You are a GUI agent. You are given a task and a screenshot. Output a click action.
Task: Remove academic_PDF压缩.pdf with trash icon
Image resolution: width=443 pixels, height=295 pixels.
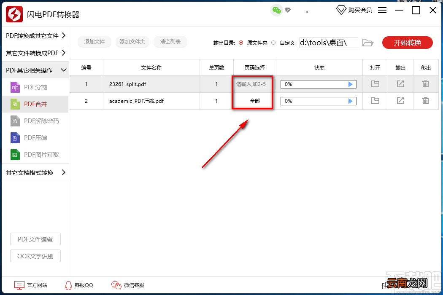point(426,101)
